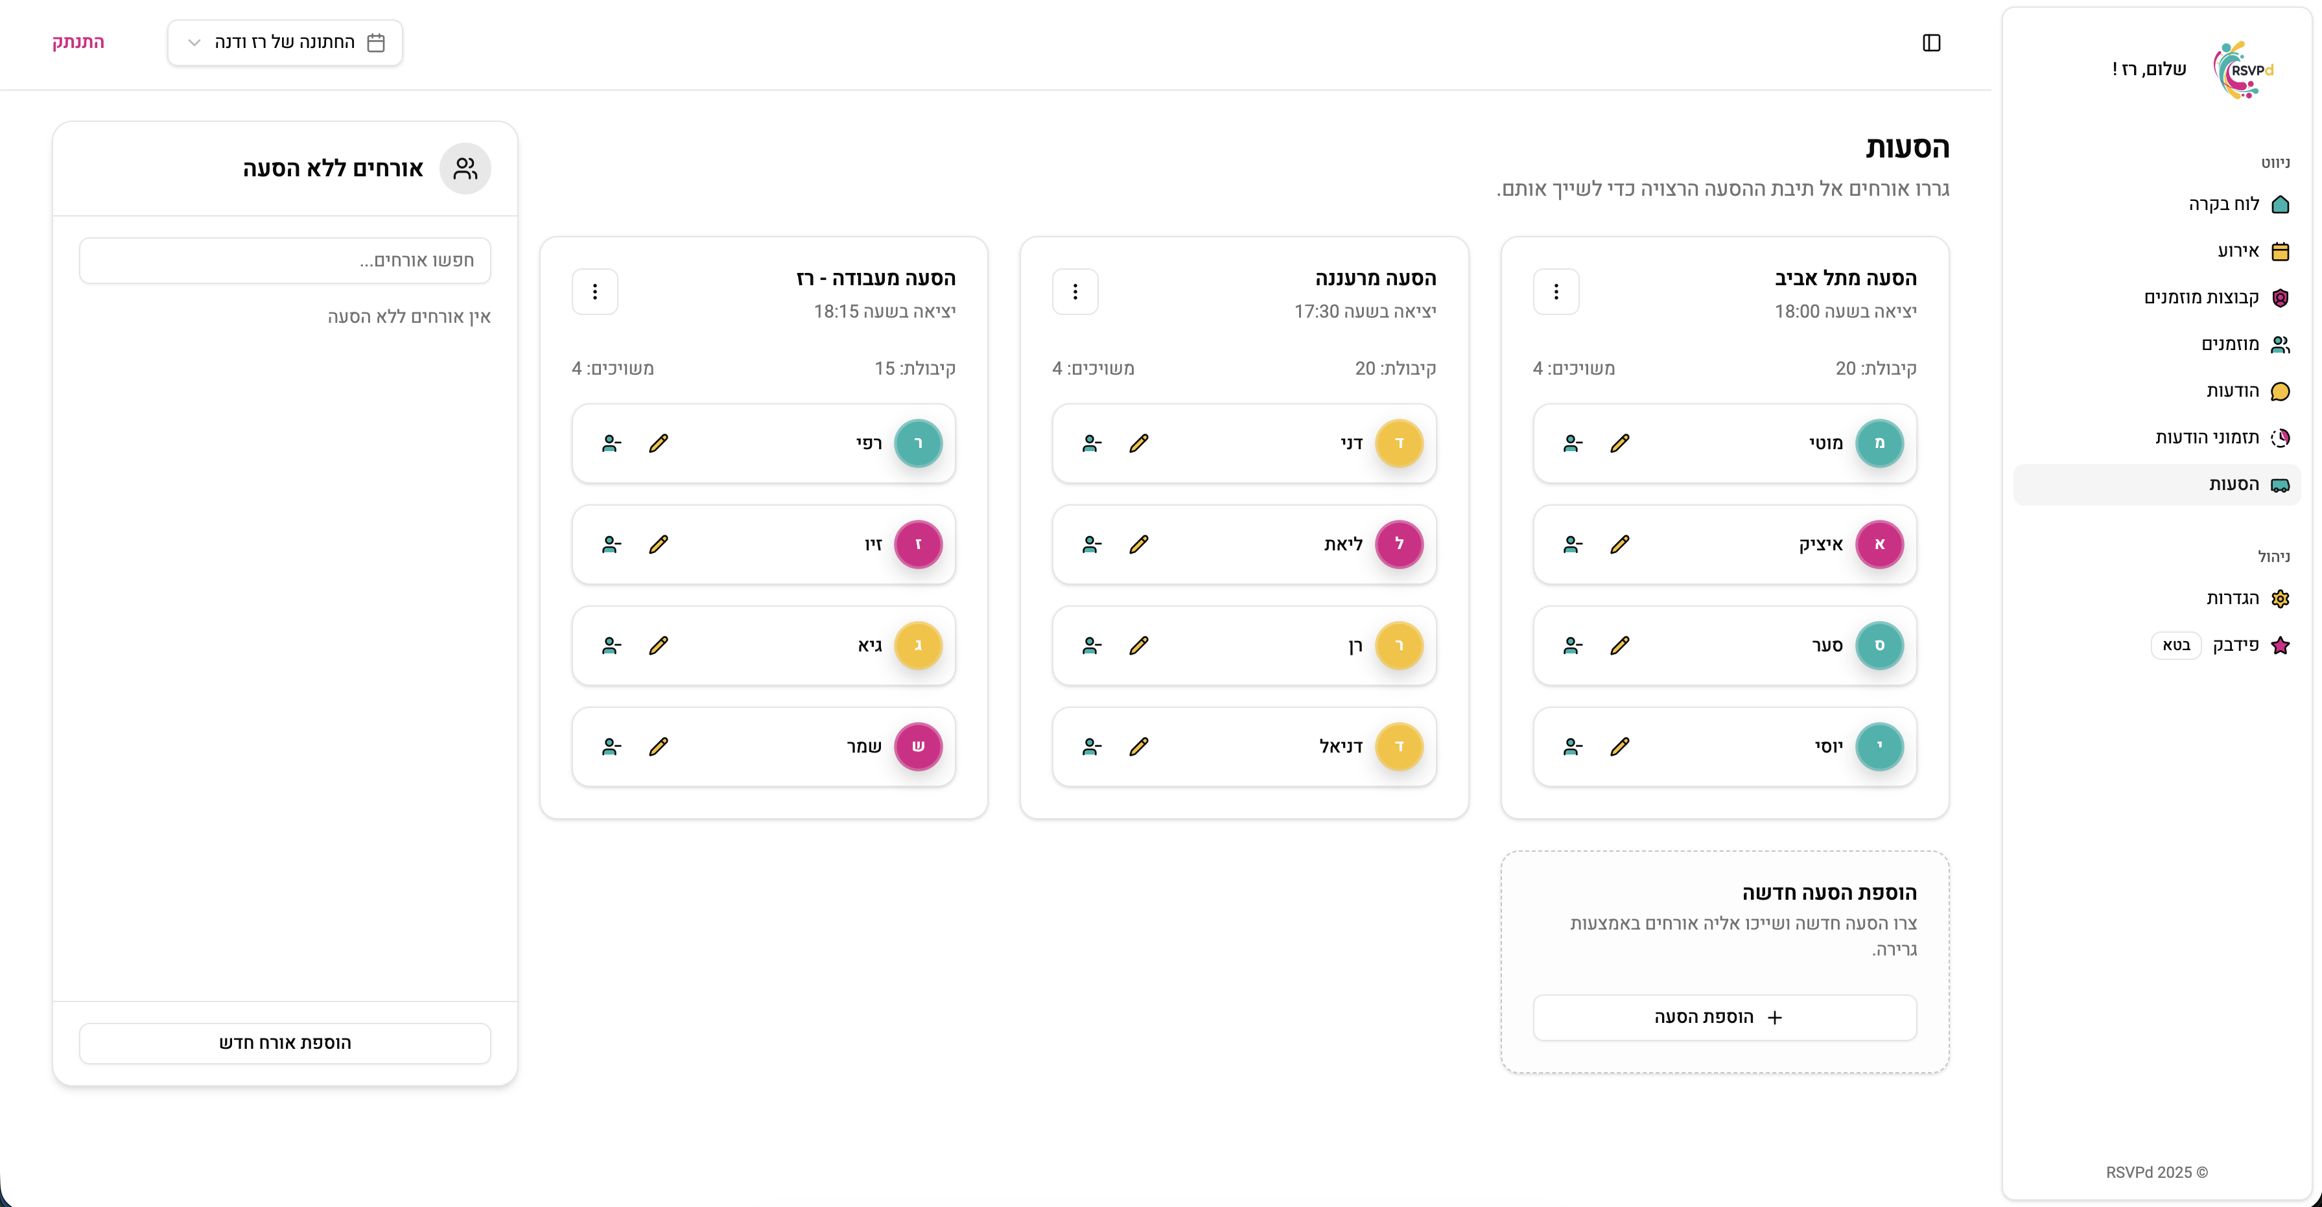The image size is (2322, 1207).
Task: Click the pencil edit icon for רפי
Action: (x=659, y=443)
